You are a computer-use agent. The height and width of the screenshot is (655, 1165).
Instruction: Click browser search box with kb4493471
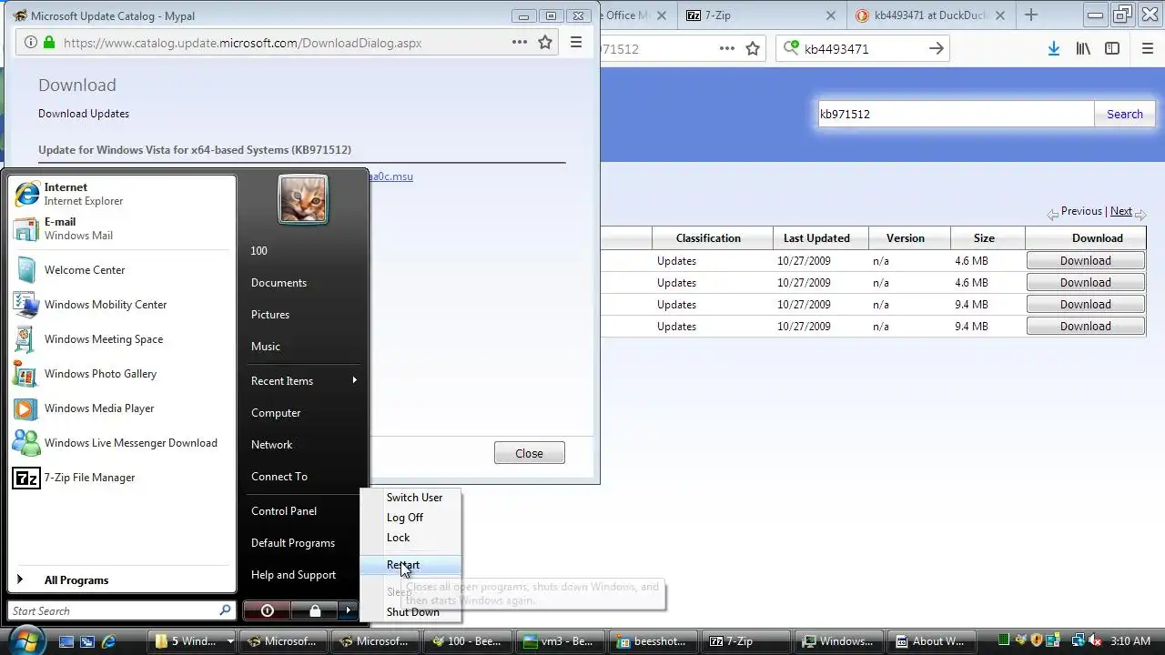click(863, 49)
